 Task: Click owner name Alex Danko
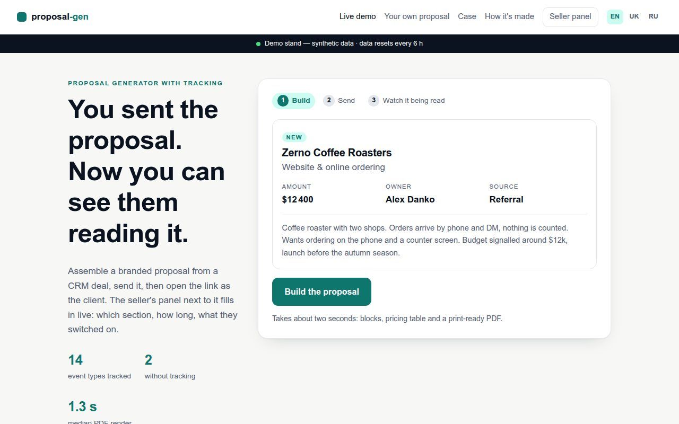(x=410, y=200)
